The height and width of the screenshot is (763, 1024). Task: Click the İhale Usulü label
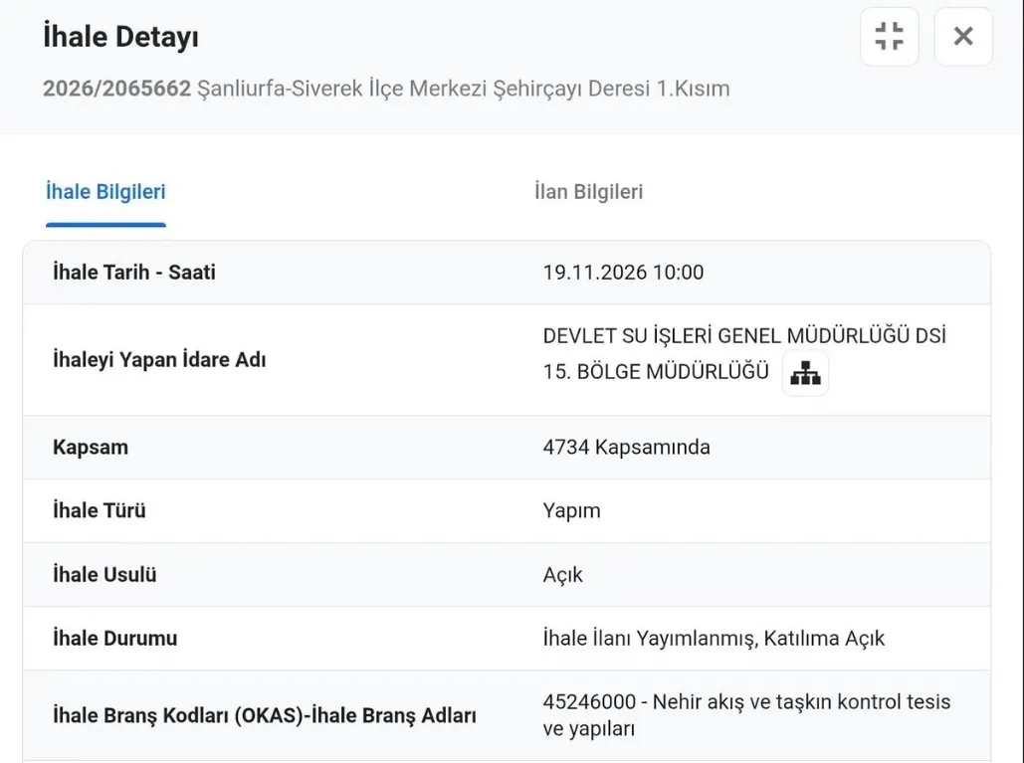pyautogui.click(x=104, y=574)
